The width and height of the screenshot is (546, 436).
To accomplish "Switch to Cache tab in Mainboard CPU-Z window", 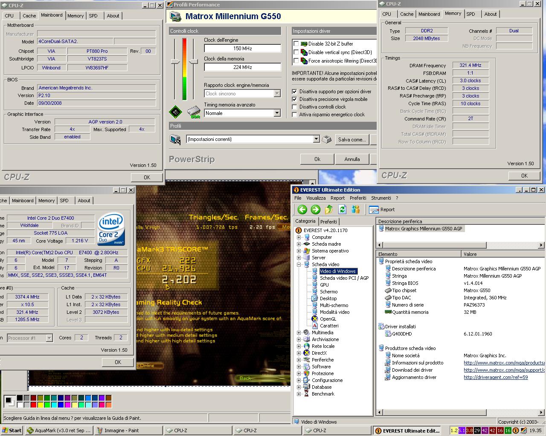I will coord(29,16).
